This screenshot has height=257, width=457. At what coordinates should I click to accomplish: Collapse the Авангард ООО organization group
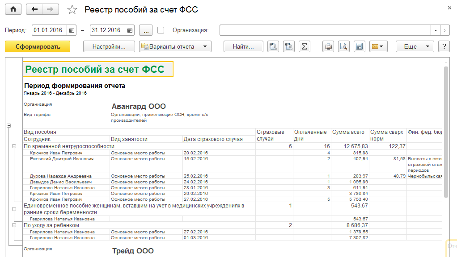9,125
